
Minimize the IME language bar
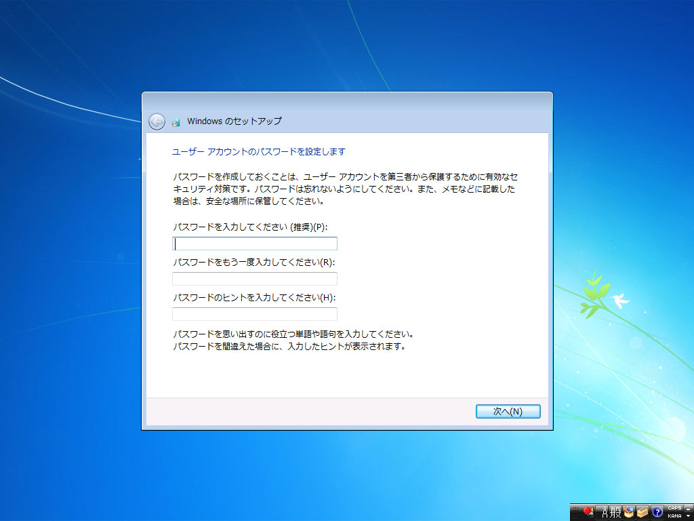tap(688, 507)
